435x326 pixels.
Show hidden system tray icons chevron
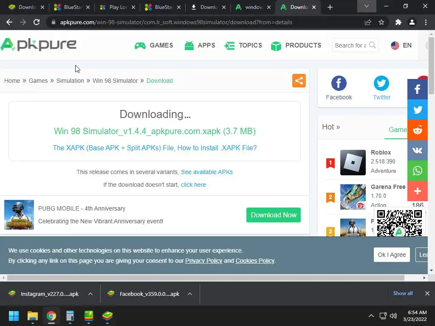coord(371,316)
